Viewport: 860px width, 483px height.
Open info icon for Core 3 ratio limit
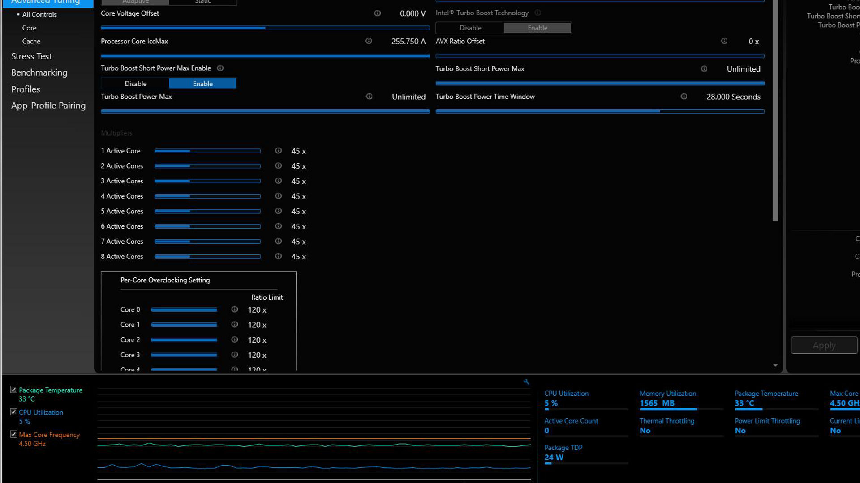[x=234, y=355]
